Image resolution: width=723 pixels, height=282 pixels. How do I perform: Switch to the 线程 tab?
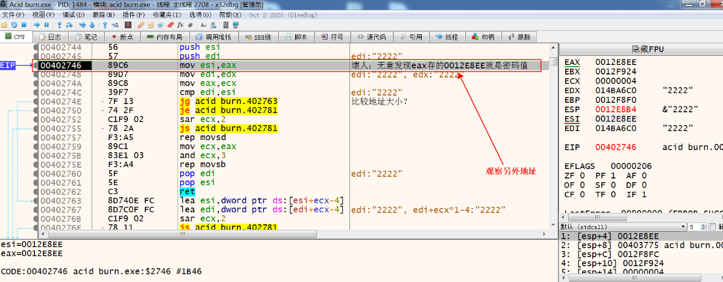[447, 37]
